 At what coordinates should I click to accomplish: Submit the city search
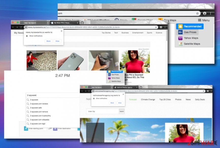[x=122, y=111]
